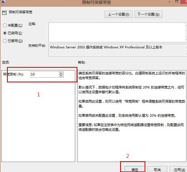
Task: Go to 上一个设置(P) previous setting
Action: [118, 15]
